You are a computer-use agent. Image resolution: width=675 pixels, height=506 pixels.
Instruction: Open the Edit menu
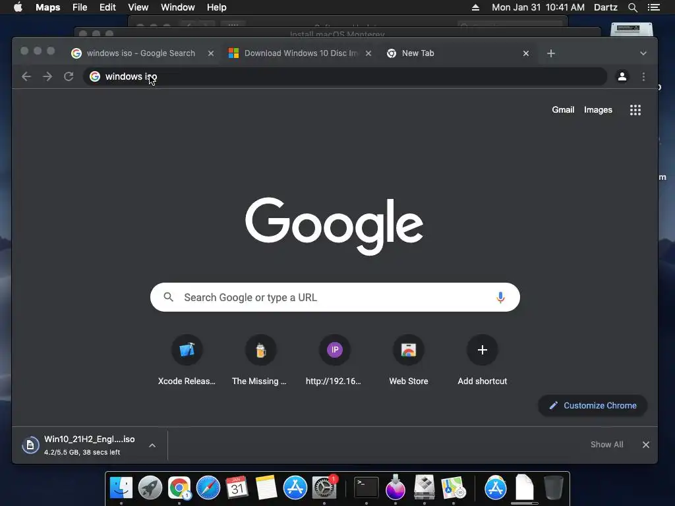(x=107, y=7)
